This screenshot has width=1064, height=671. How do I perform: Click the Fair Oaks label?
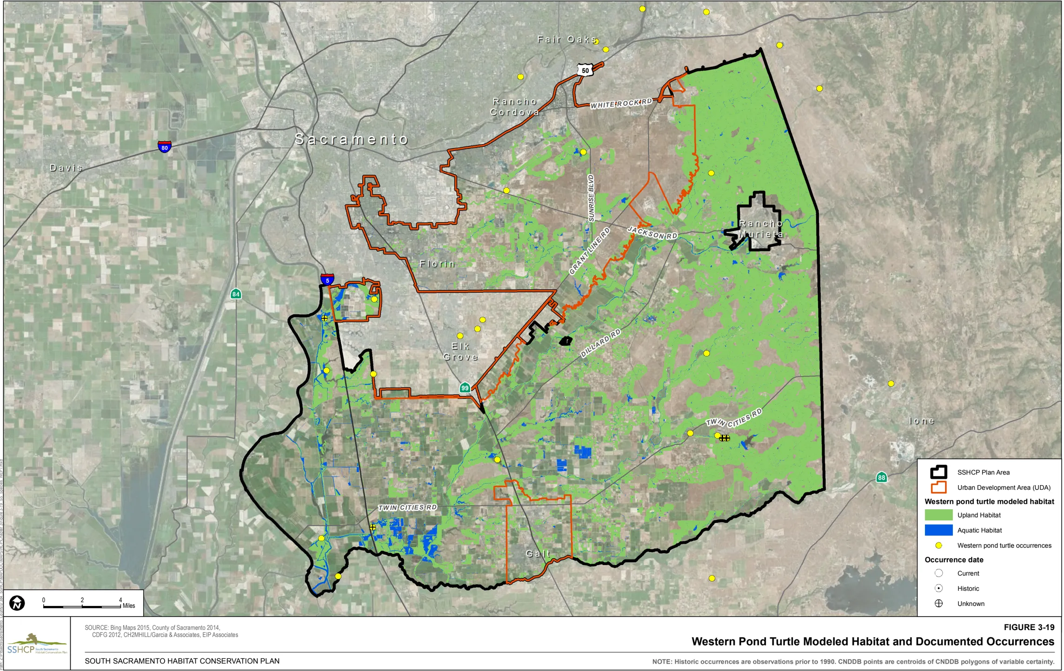pyautogui.click(x=567, y=39)
